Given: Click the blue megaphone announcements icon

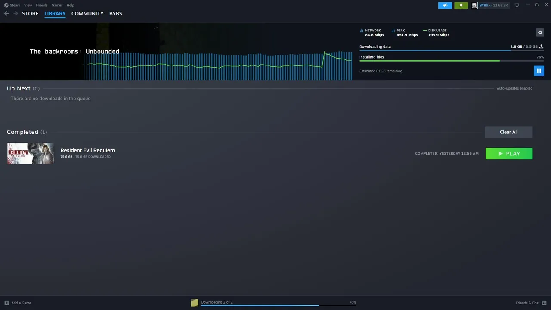Looking at the screenshot, I should pyautogui.click(x=445, y=5).
